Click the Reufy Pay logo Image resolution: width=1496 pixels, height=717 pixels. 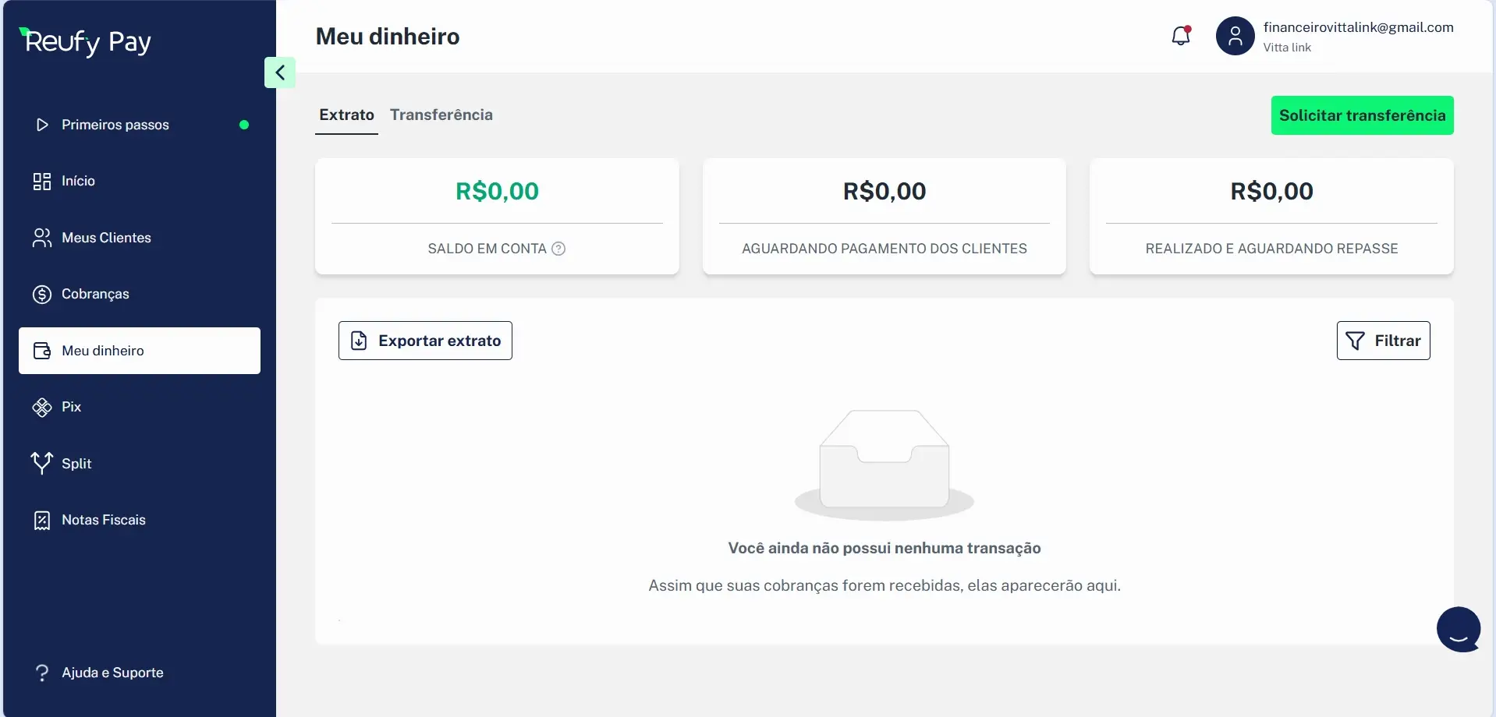point(87,42)
